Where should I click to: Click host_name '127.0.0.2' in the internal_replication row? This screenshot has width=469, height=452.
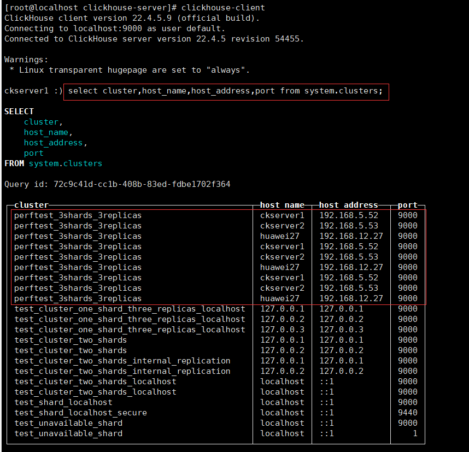click(x=283, y=371)
